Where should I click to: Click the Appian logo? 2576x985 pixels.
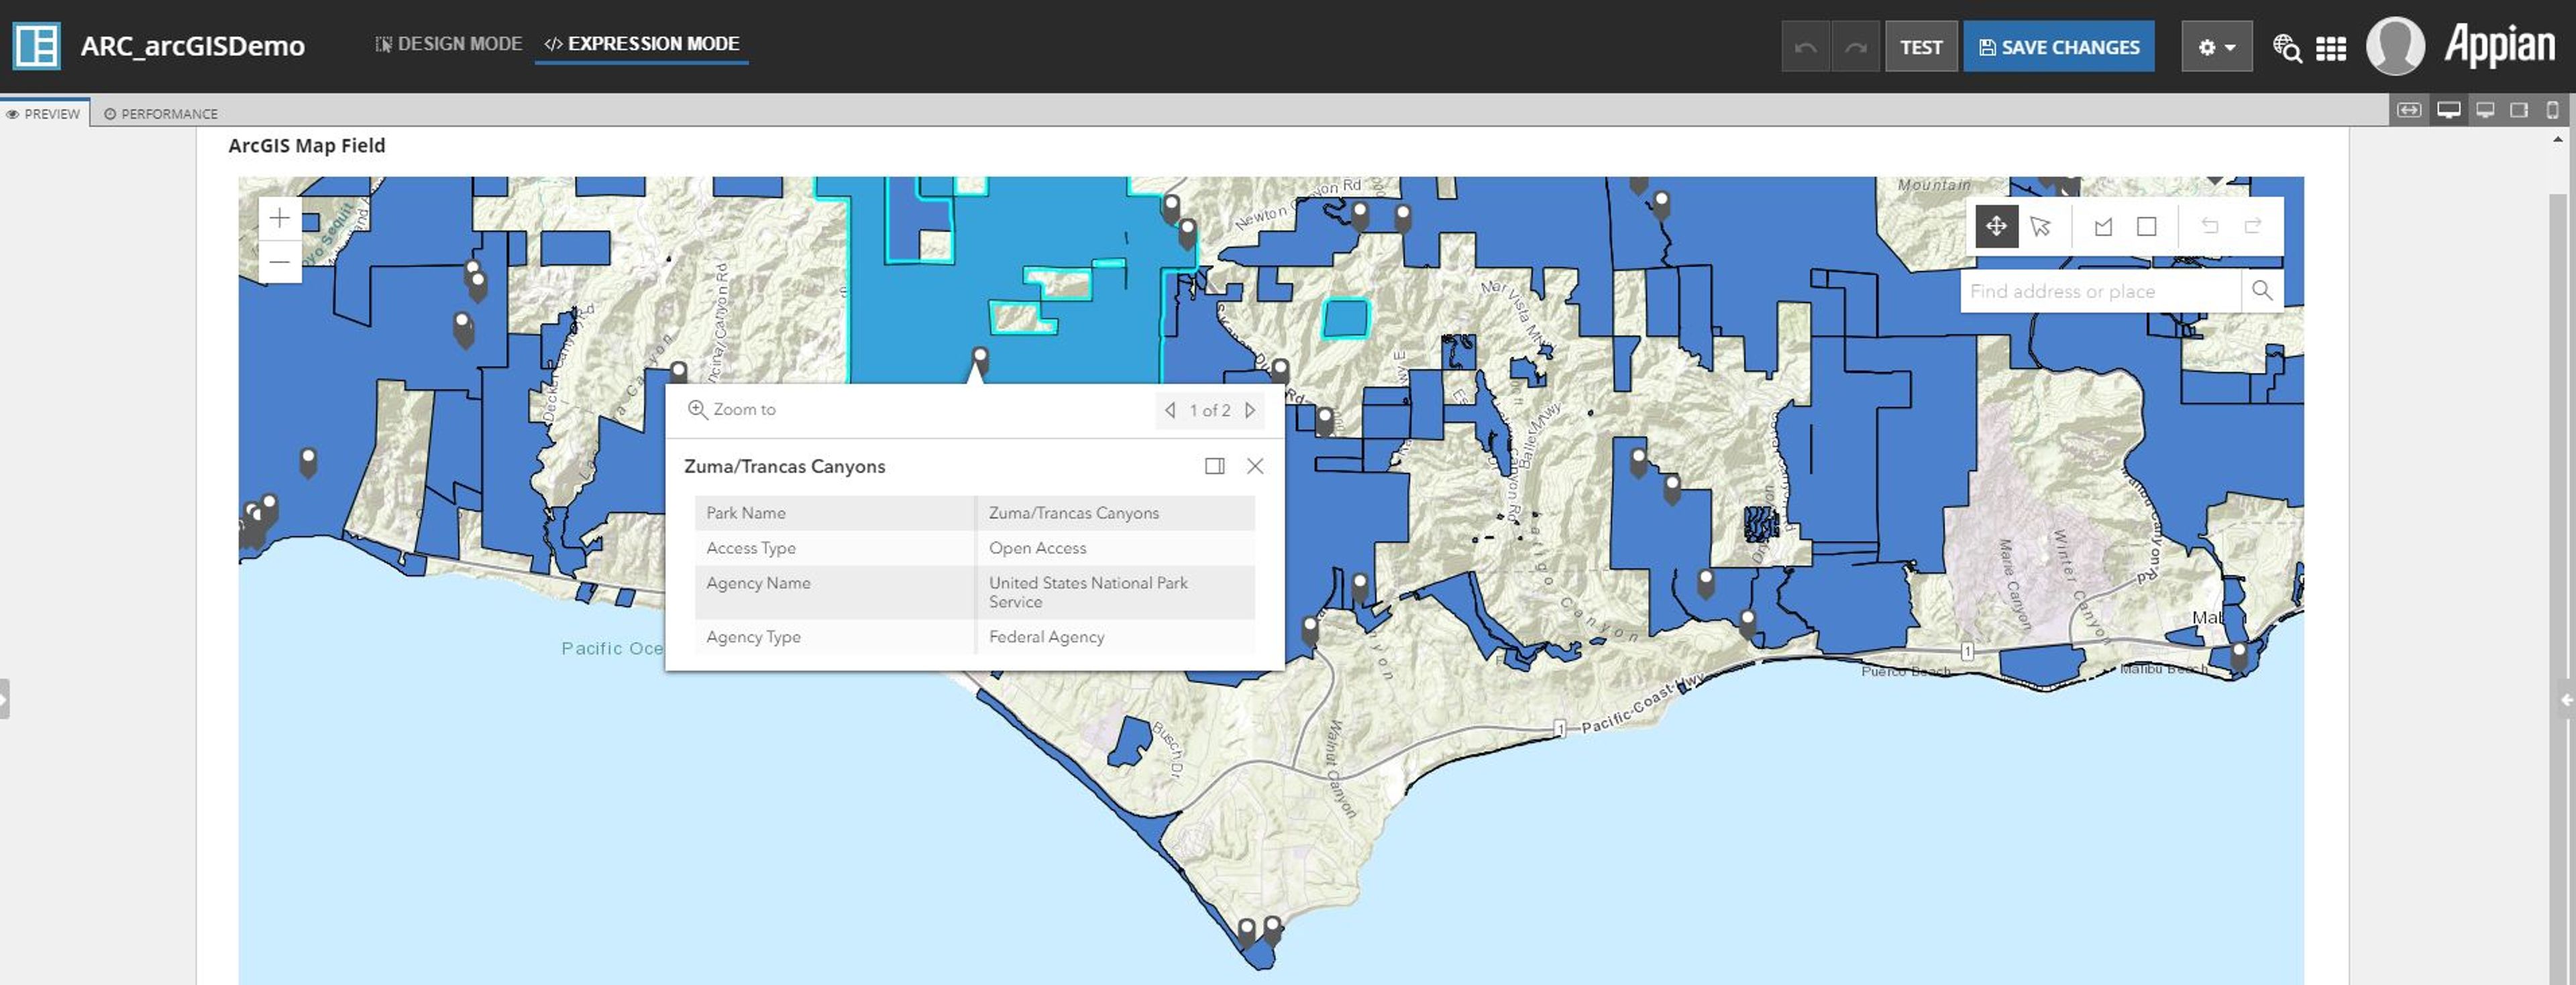(2500, 46)
